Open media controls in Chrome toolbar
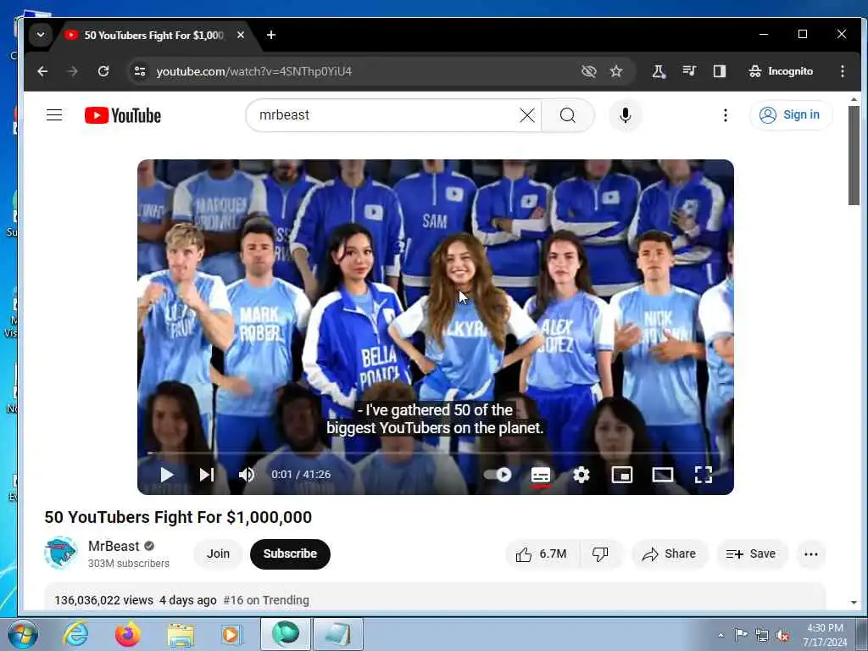This screenshot has width=868, height=651. tap(689, 71)
